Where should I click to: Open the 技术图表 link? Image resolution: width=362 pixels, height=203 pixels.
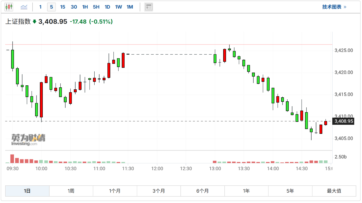(334, 7)
